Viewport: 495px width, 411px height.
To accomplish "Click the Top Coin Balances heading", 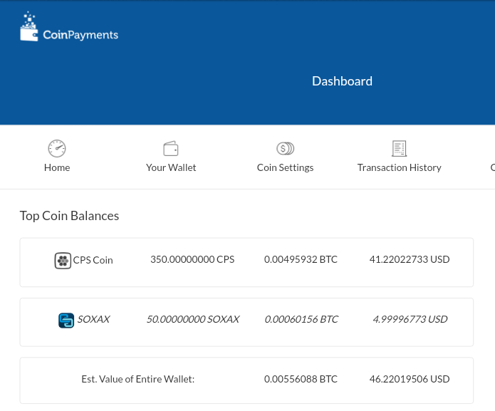I will (x=69, y=216).
